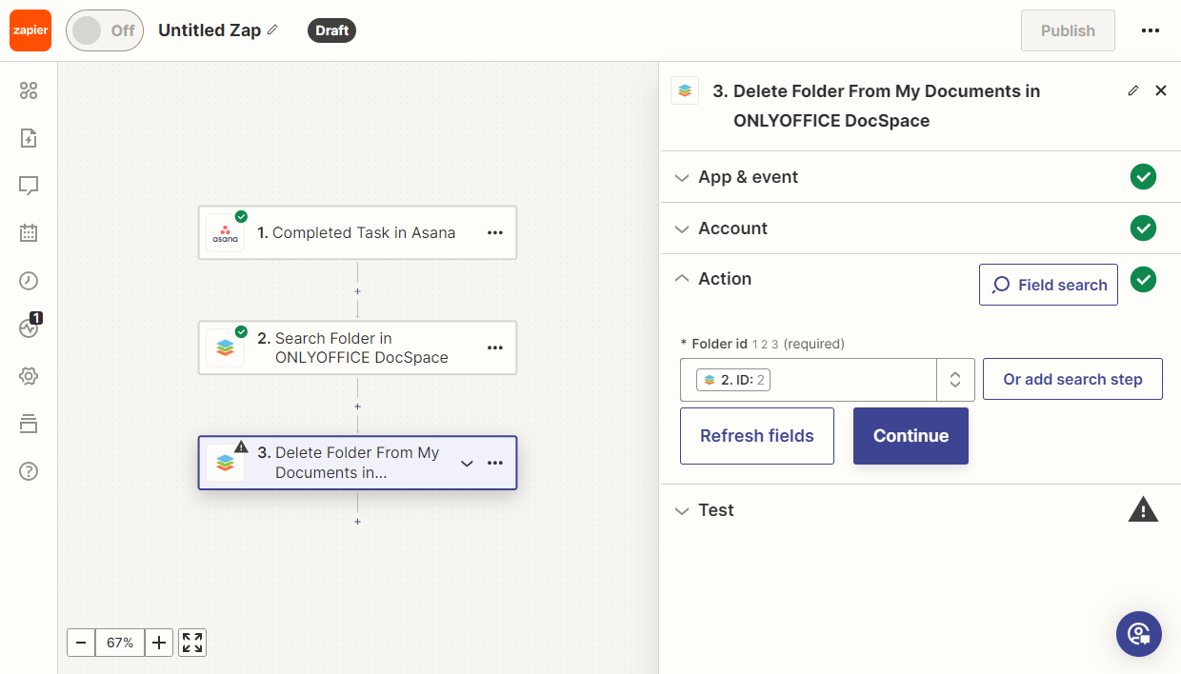This screenshot has height=674, width=1181.
Task: Click the Refresh fields button
Action: pyautogui.click(x=756, y=436)
